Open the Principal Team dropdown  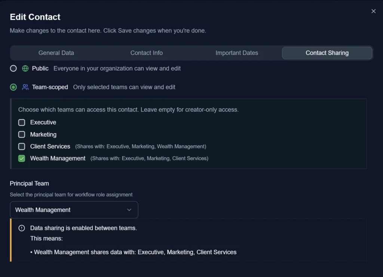[x=74, y=210]
